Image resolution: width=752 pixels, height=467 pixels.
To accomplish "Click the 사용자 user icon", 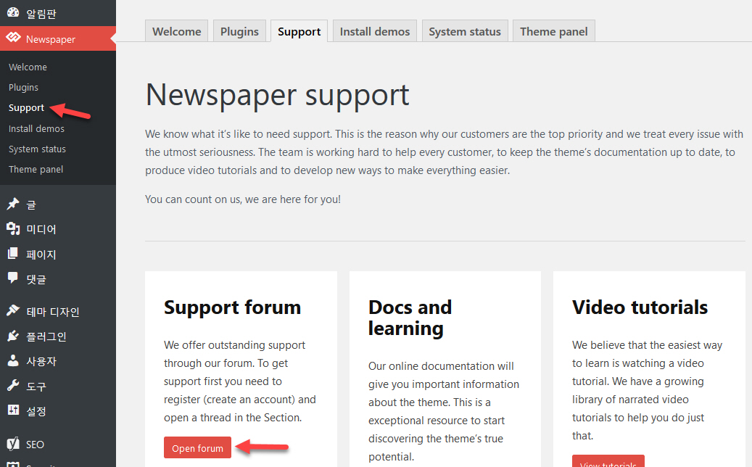I will pos(13,360).
